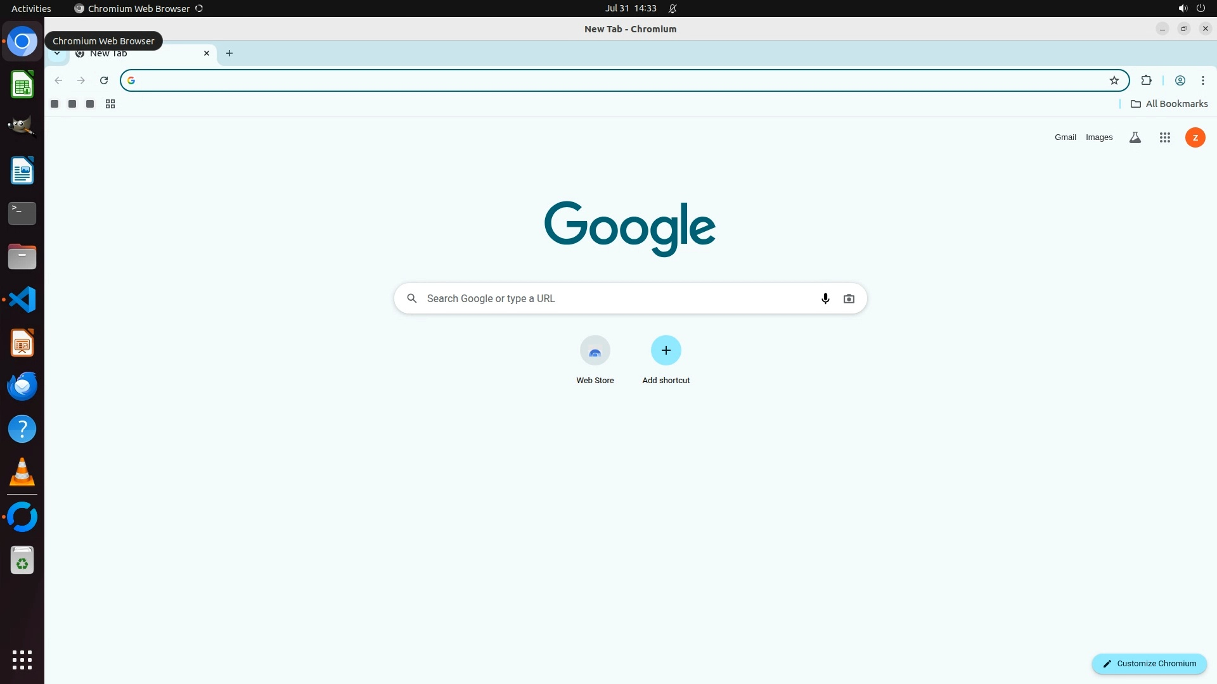Click the reload page icon
1217x684 pixels.
click(104, 80)
